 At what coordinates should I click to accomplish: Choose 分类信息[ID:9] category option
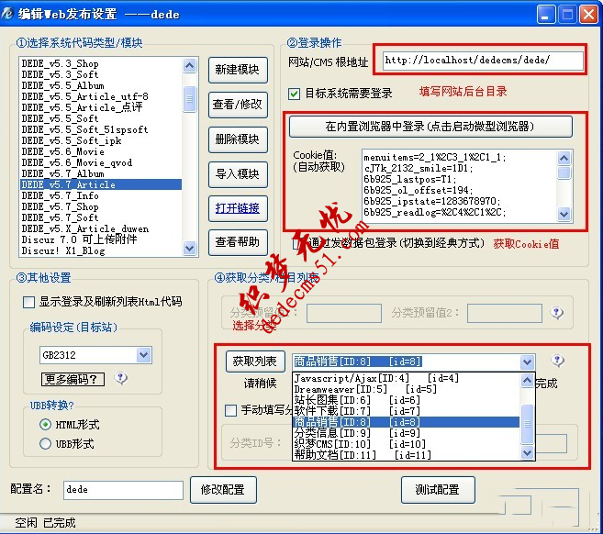pos(407,433)
